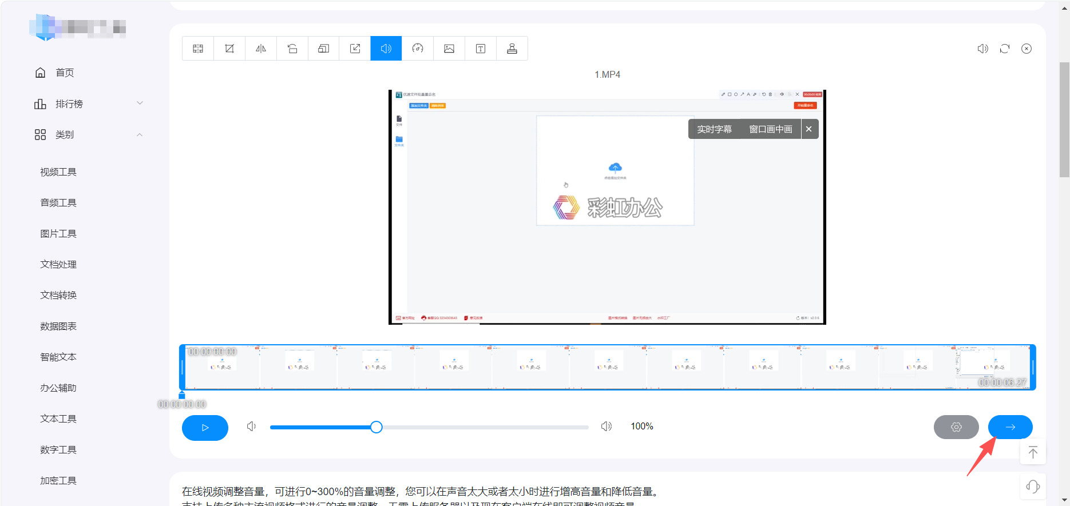
Task: Play the video with the blue play button
Action: coord(205,428)
